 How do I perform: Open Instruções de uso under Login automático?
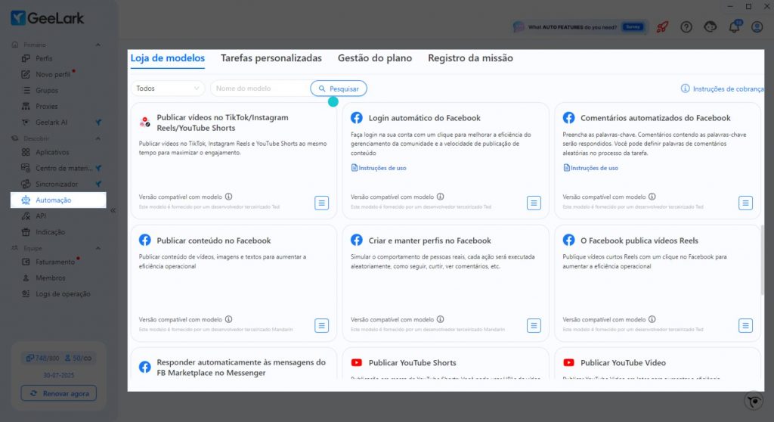(x=379, y=168)
